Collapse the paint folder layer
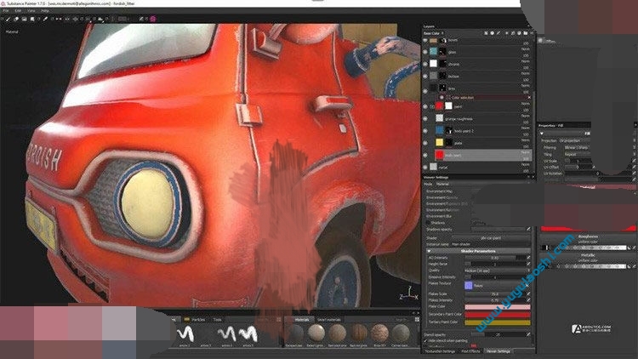The height and width of the screenshot is (359, 638). coord(431,106)
